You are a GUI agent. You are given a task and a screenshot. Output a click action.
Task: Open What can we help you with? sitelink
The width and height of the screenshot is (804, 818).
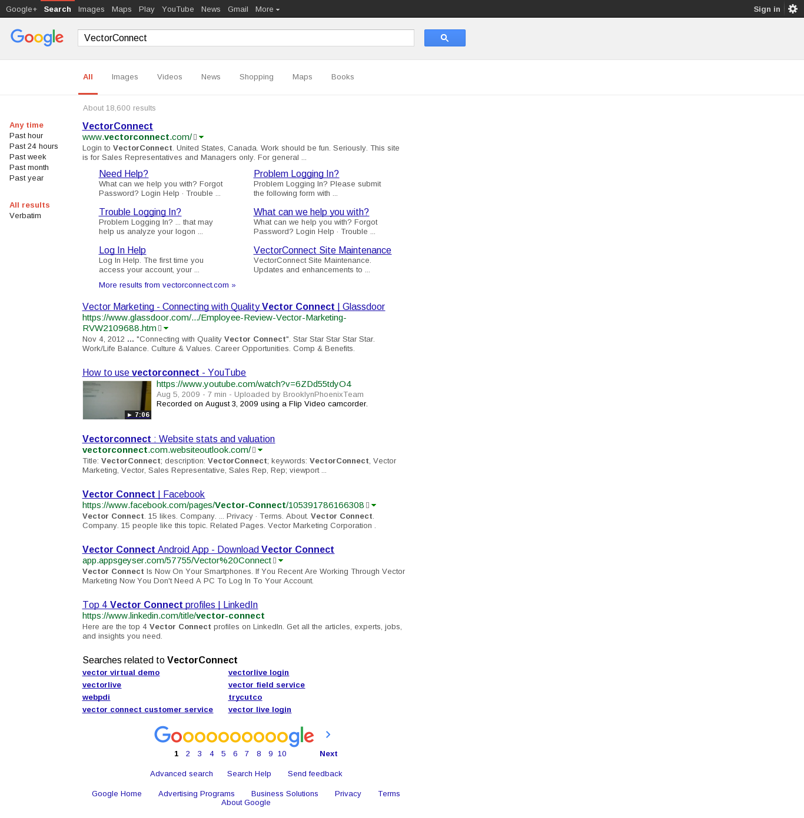(x=311, y=212)
